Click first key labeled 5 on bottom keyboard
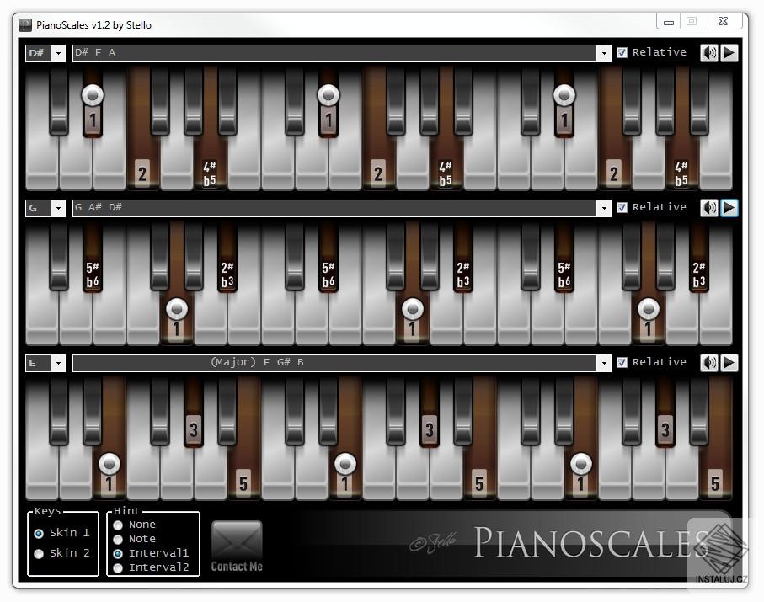This screenshot has height=602, width=764. click(x=243, y=482)
